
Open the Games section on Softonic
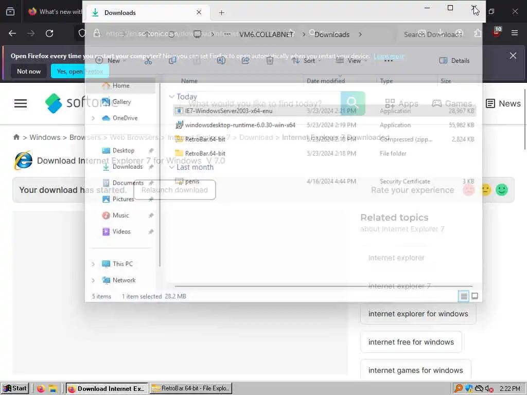coord(452,103)
